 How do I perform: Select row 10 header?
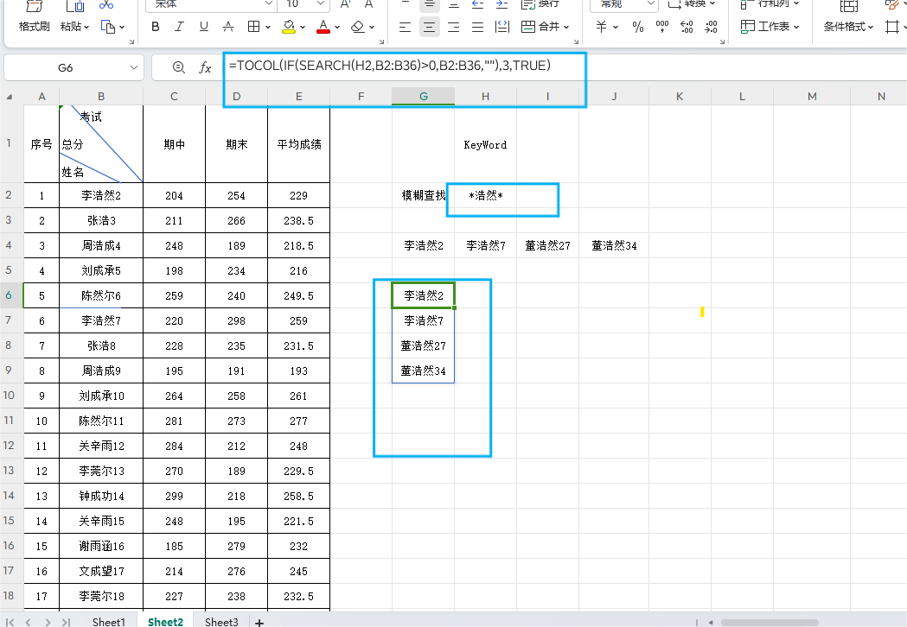tap(9, 396)
